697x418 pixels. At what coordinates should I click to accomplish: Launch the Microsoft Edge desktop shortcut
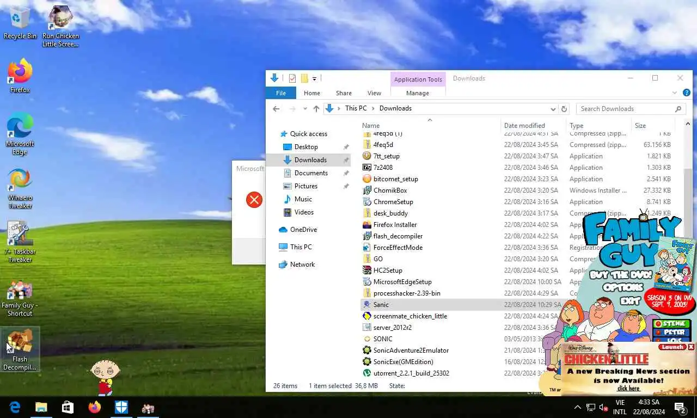(x=20, y=134)
